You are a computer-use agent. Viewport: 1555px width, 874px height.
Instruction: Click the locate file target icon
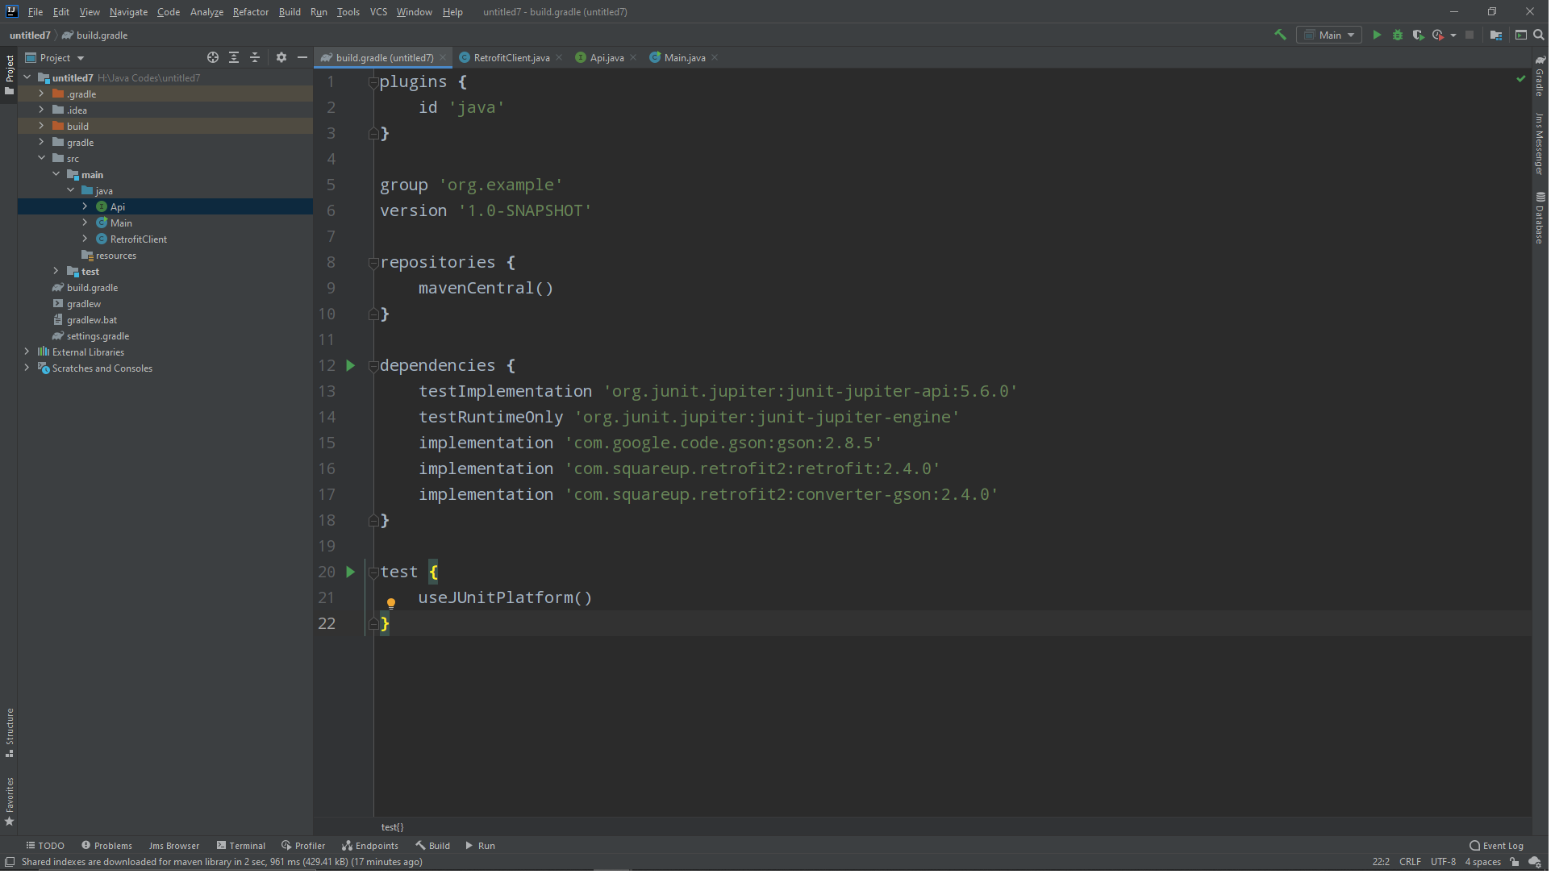click(213, 58)
